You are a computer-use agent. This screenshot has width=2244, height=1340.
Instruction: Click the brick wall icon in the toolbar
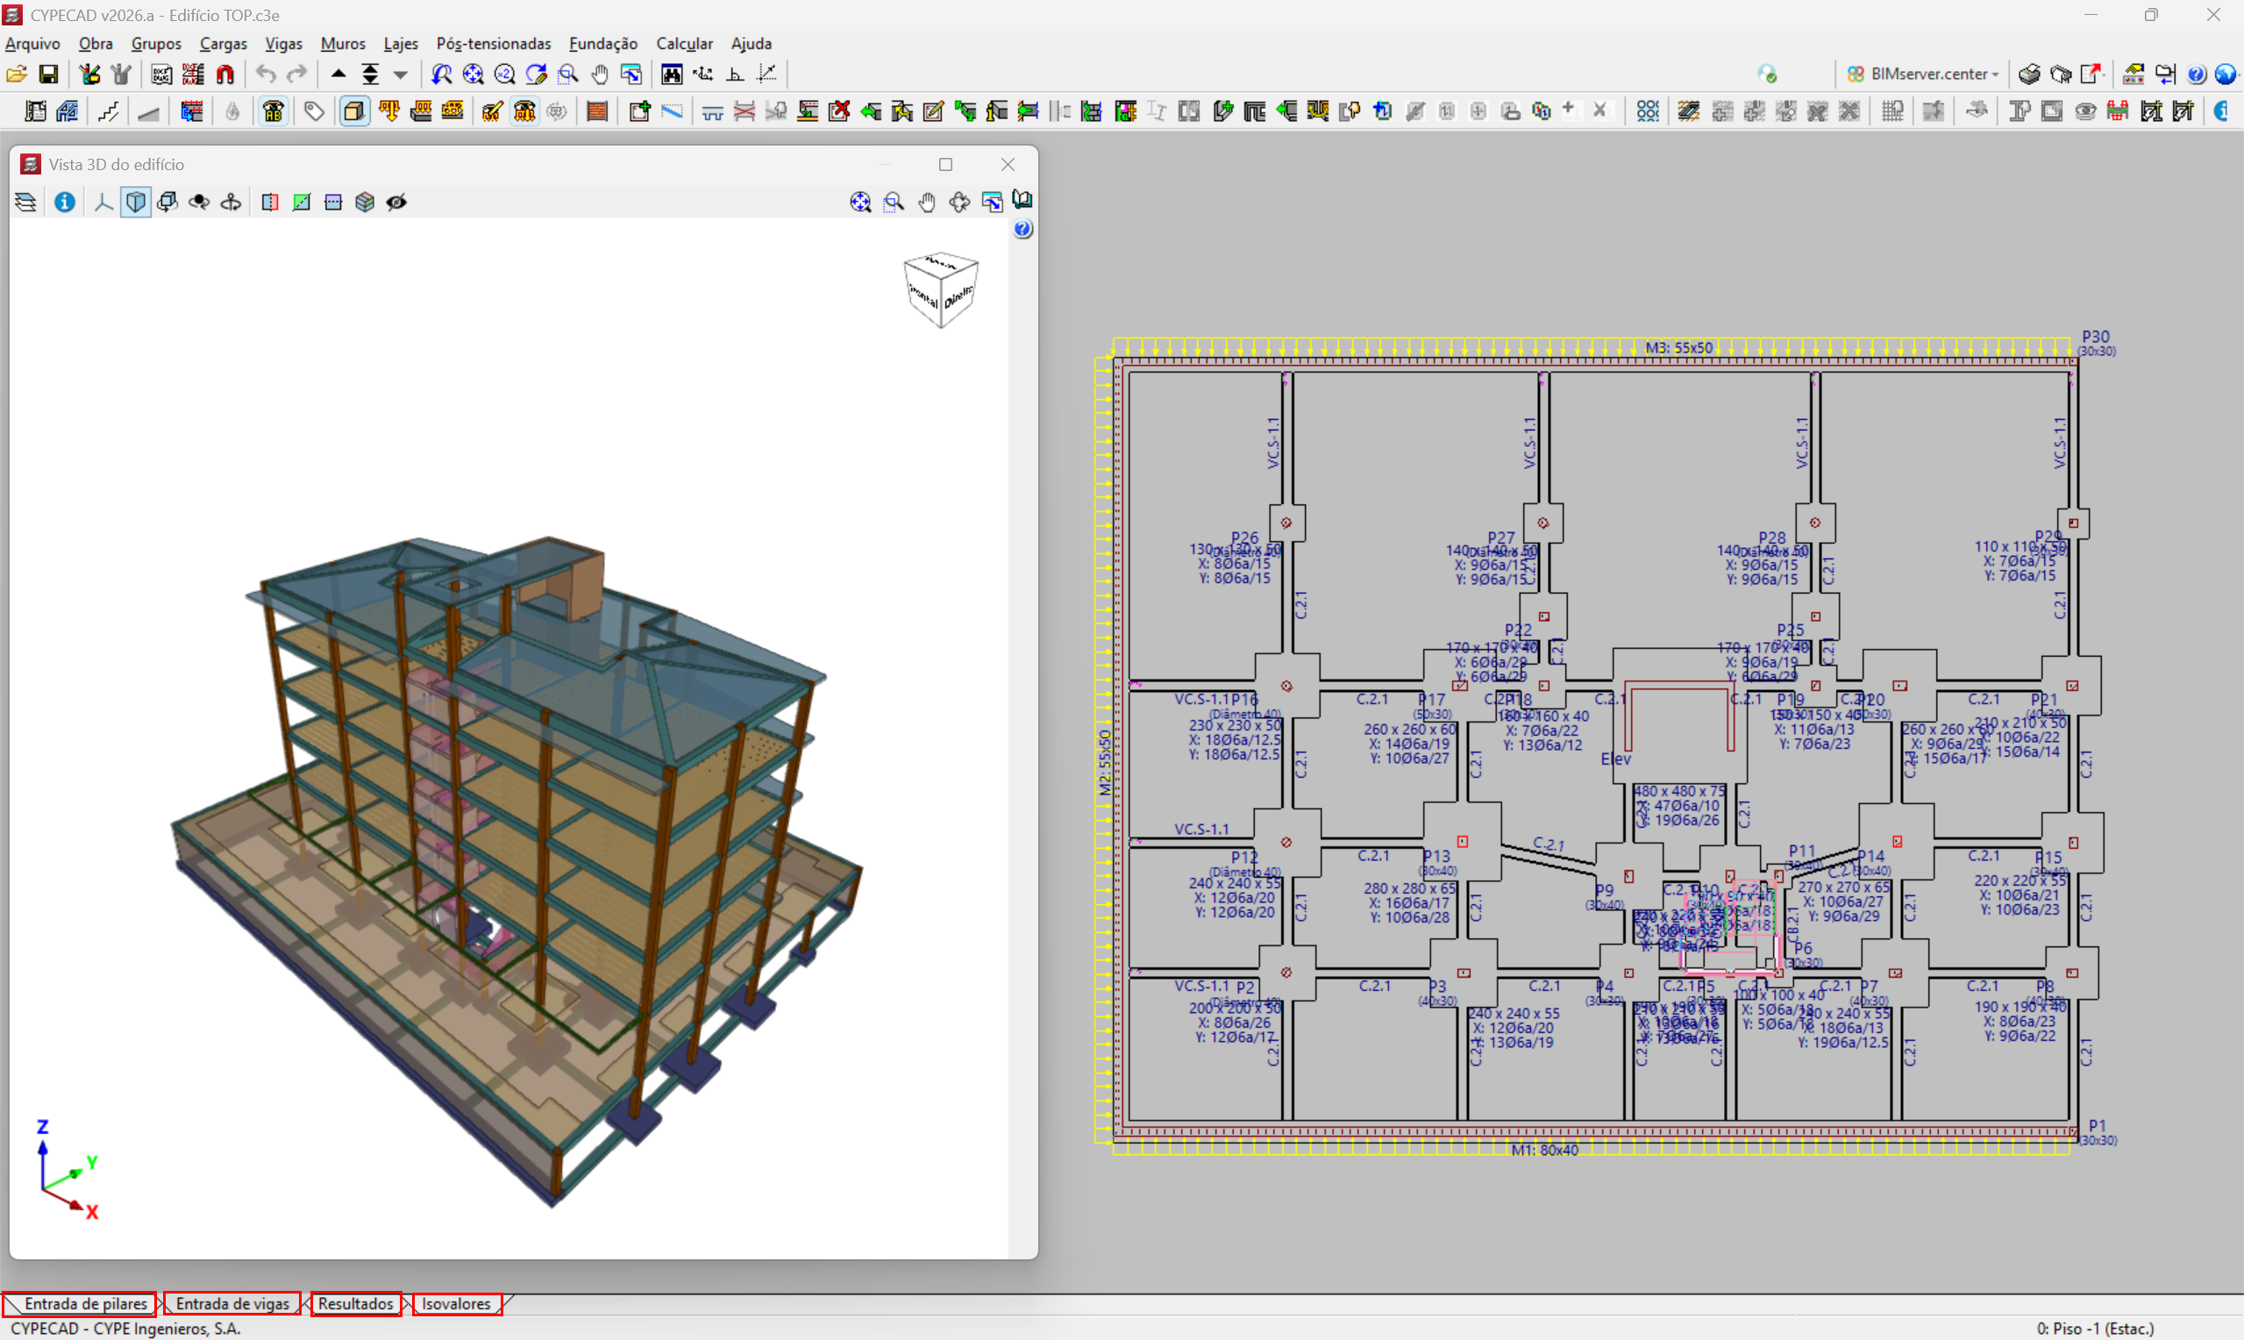(x=596, y=111)
